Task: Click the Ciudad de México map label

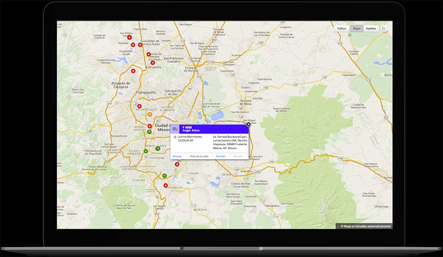Action: 163,127
